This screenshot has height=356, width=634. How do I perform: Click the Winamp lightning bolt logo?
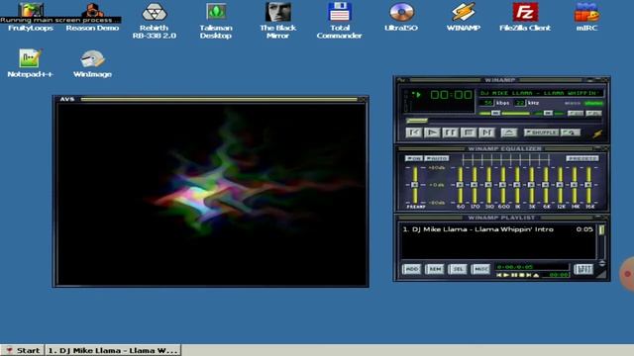click(x=597, y=133)
